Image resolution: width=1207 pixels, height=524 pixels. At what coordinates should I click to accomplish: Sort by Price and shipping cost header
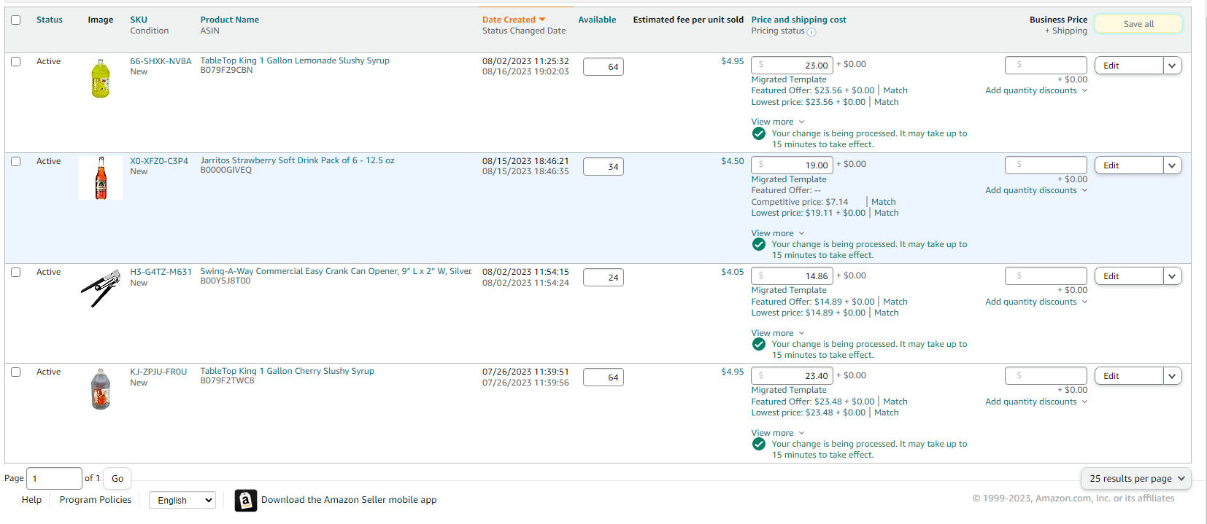799,20
